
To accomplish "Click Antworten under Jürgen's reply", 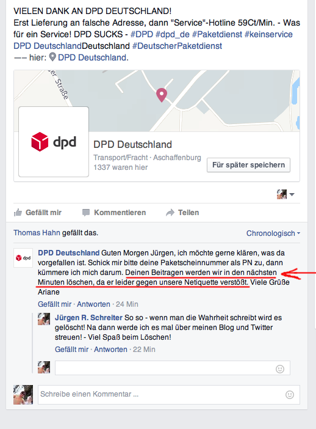I will pyautogui.click(x=110, y=350).
